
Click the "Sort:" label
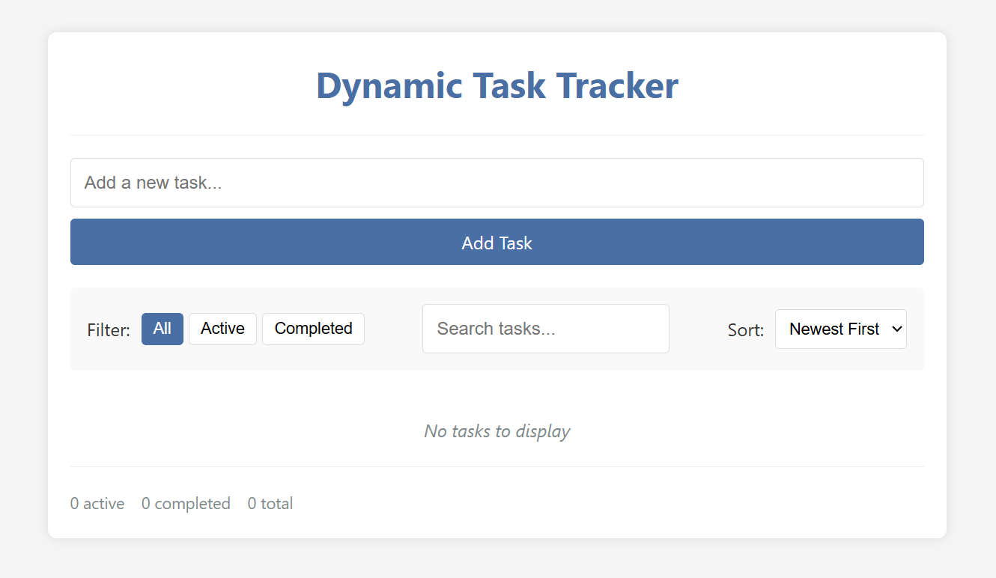(746, 330)
